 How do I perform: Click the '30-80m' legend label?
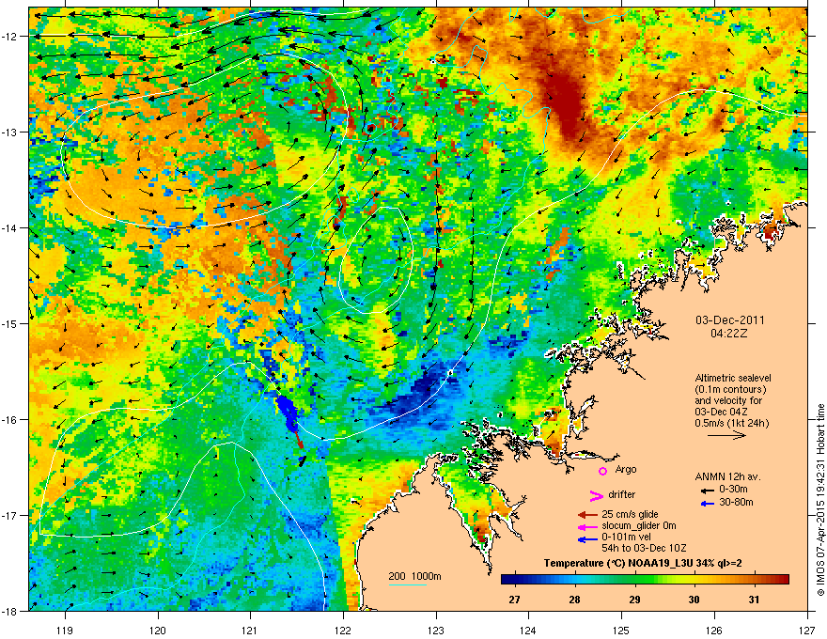(x=736, y=502)
